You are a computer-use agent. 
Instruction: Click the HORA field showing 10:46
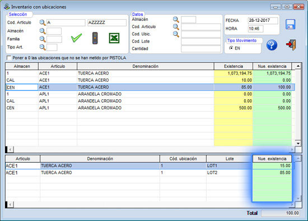click(256, 29)
